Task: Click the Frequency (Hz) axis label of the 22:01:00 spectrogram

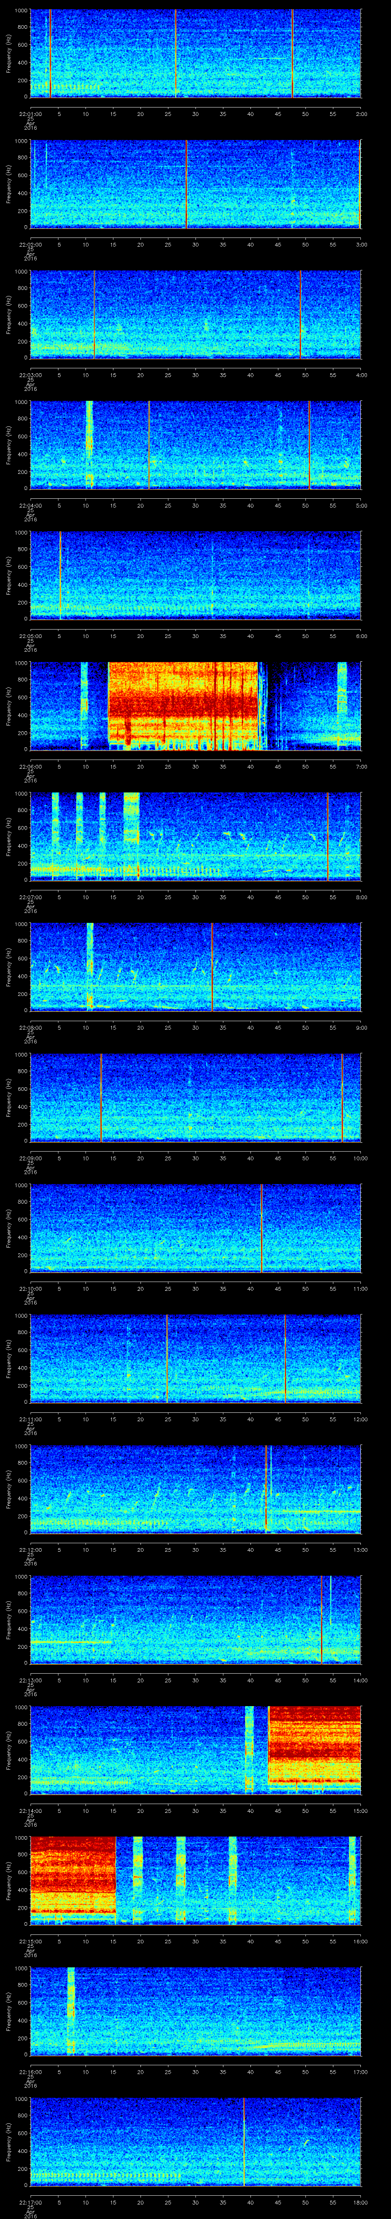Action: (9, 54)
